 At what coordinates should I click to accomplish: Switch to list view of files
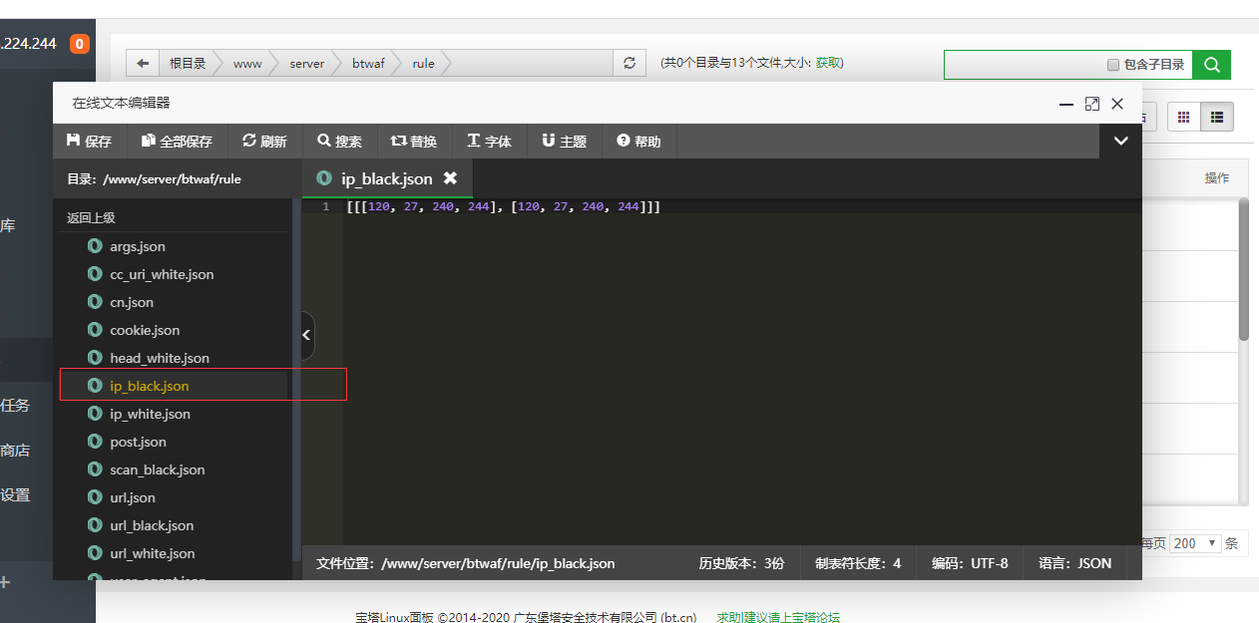[x=1216, y=117]
